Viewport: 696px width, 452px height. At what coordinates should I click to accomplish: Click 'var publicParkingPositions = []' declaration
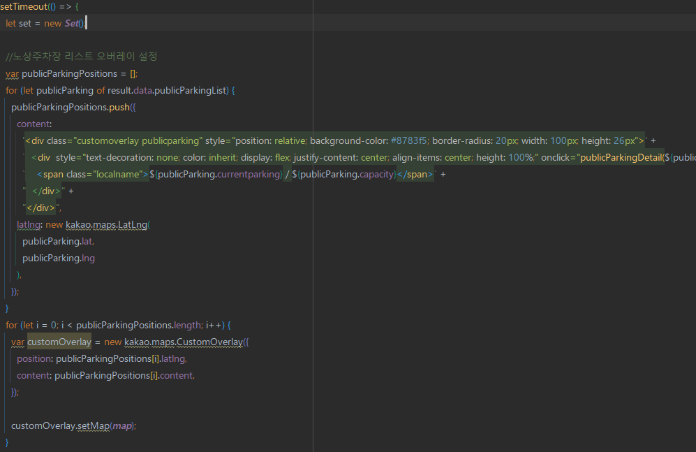coord(71,74)
